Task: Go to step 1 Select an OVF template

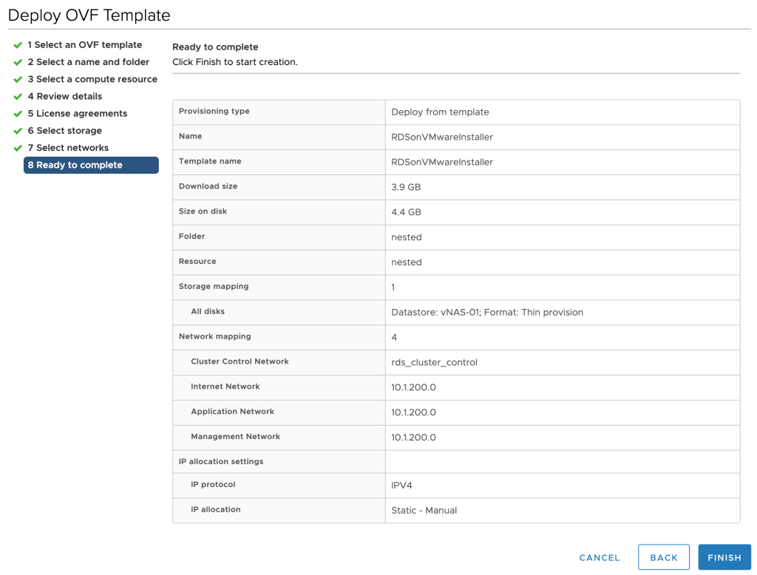Action: click(84, 45)
